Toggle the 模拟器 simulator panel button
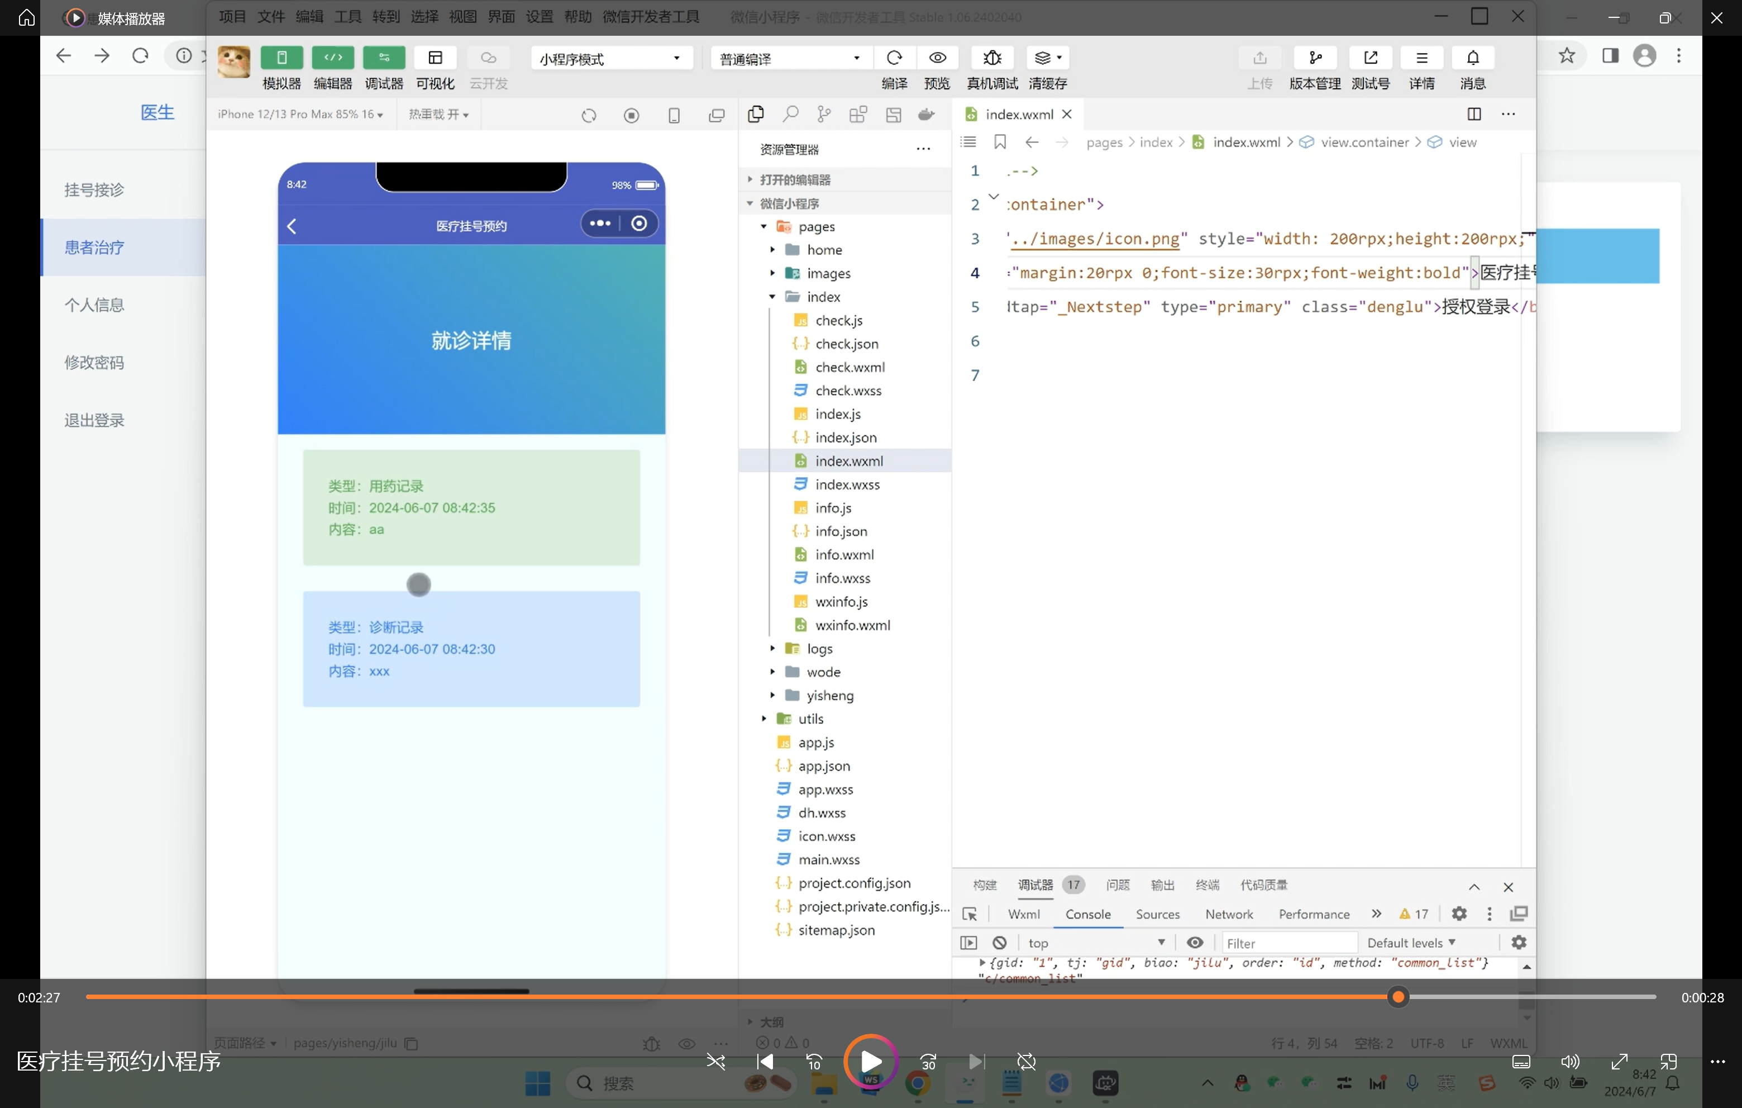This screenshot has height=1108, width=1742. 281,58
